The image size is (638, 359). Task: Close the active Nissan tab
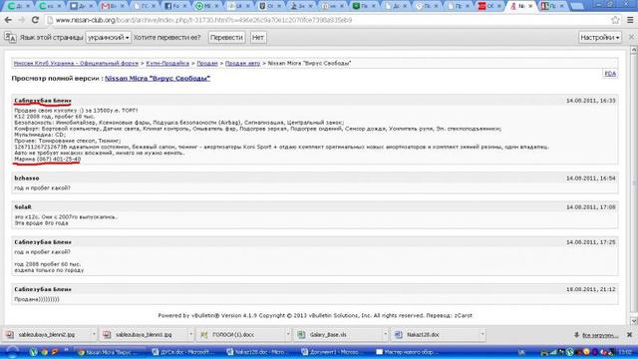[530, 6]
